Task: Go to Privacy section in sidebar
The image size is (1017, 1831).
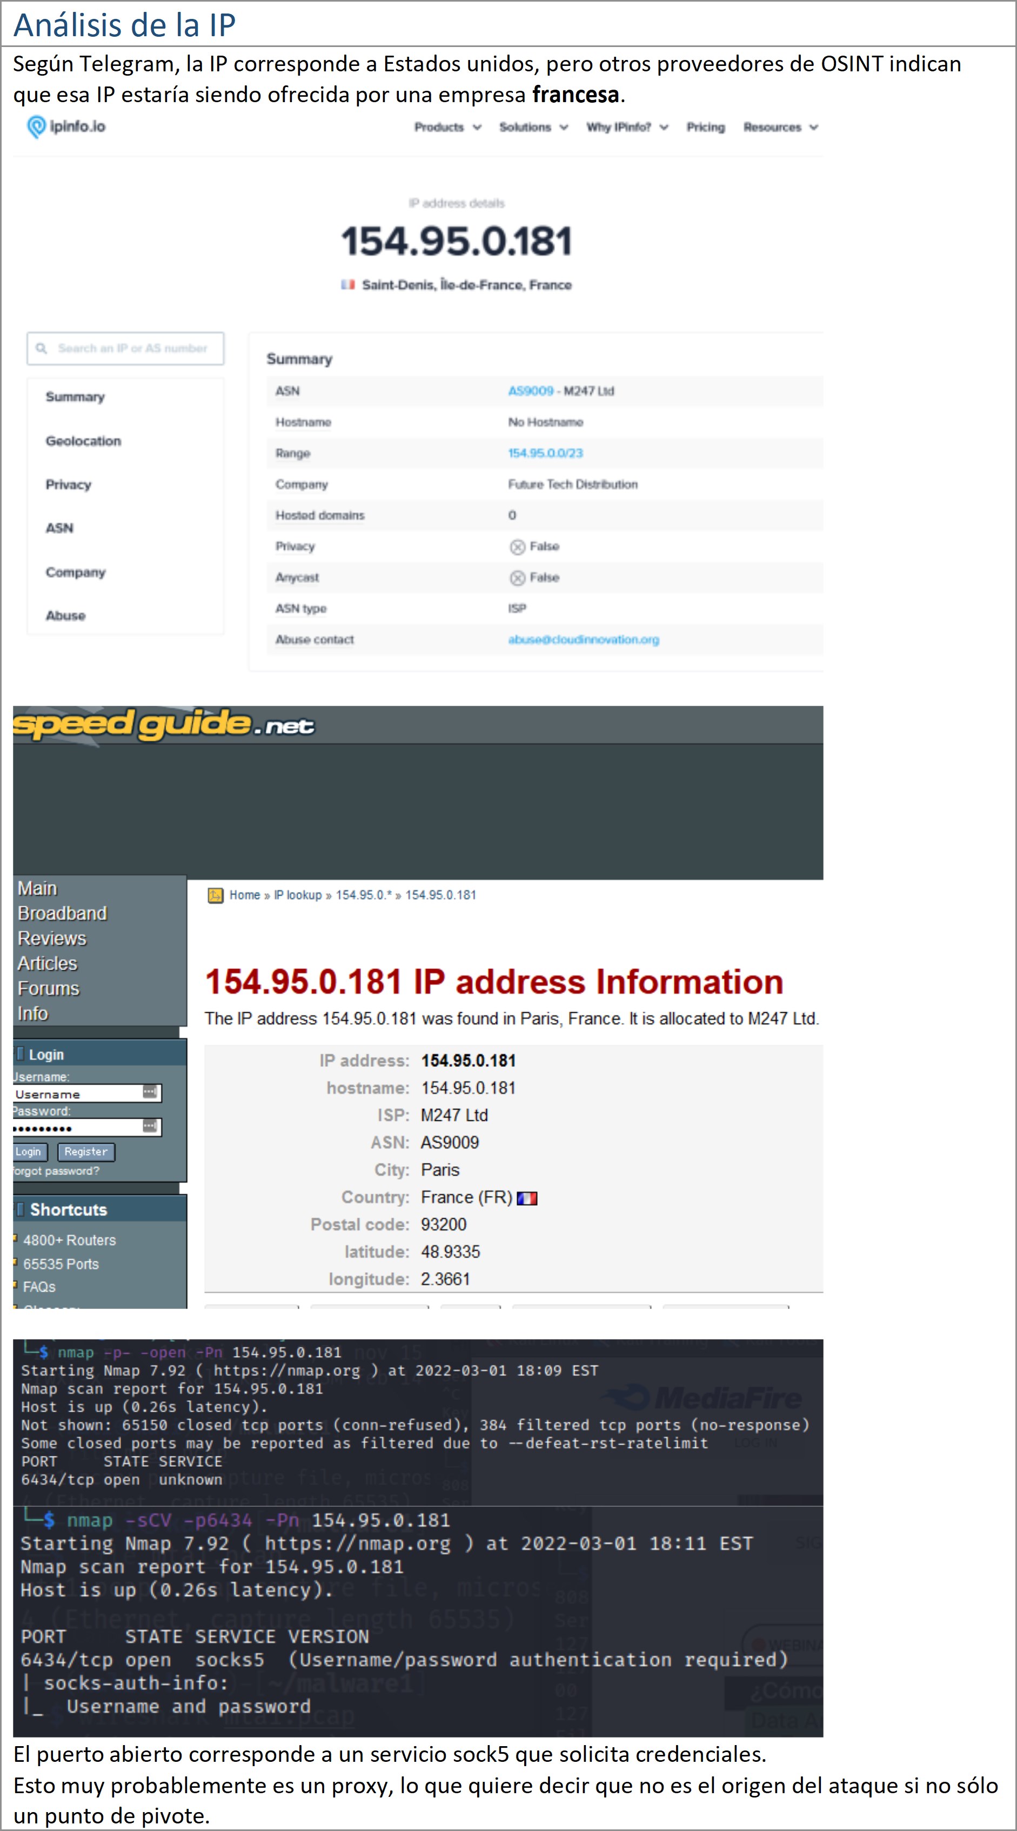Action: pyautogui.click(x=68, y=485)
